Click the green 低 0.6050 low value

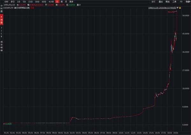[x=72, y=5]
